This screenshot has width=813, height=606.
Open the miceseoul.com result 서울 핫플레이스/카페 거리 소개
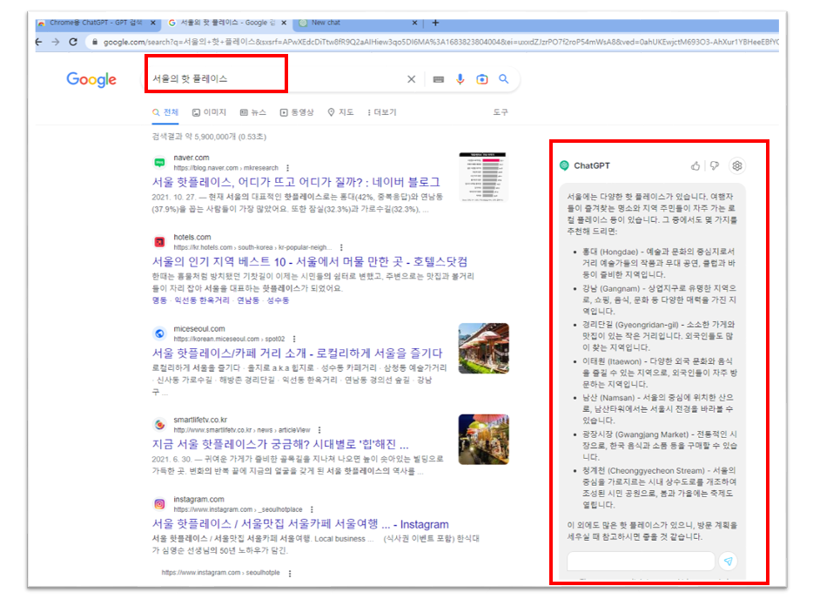[297, 353]
